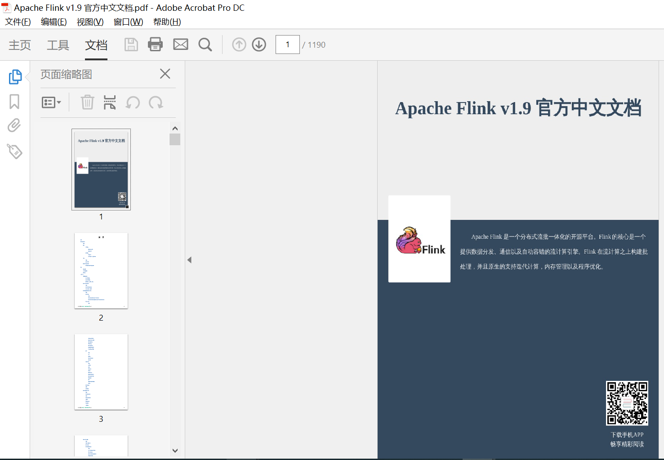Open the 文件(F) menu
Image resolution: width=664 pixels, height=460 pixels.
point(18,22)
